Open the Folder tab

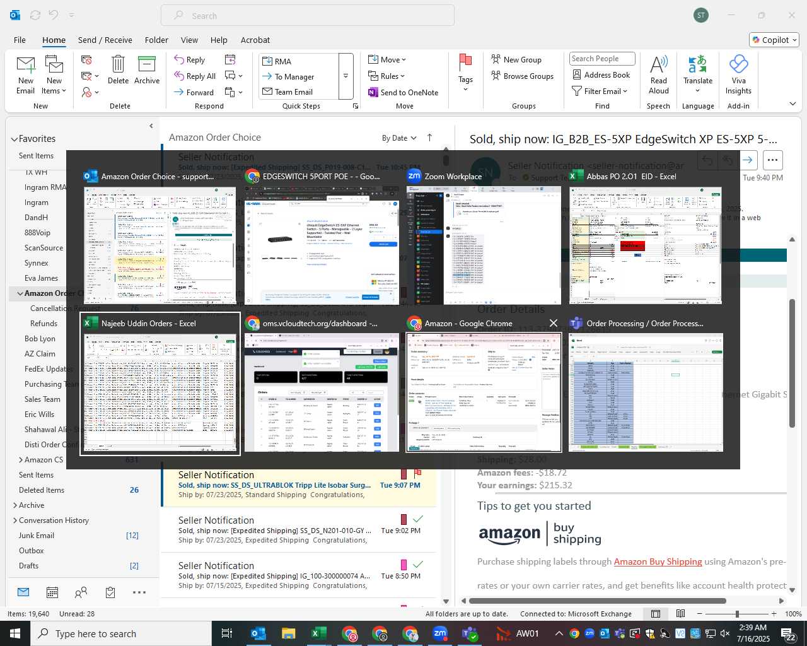tap(156, 40)
